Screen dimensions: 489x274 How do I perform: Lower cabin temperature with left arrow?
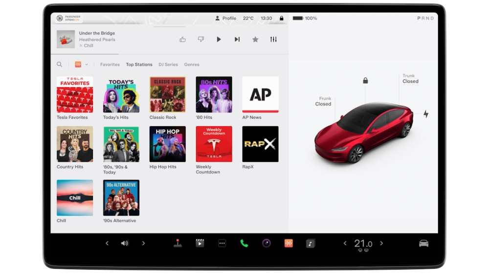tap(345, 243)
